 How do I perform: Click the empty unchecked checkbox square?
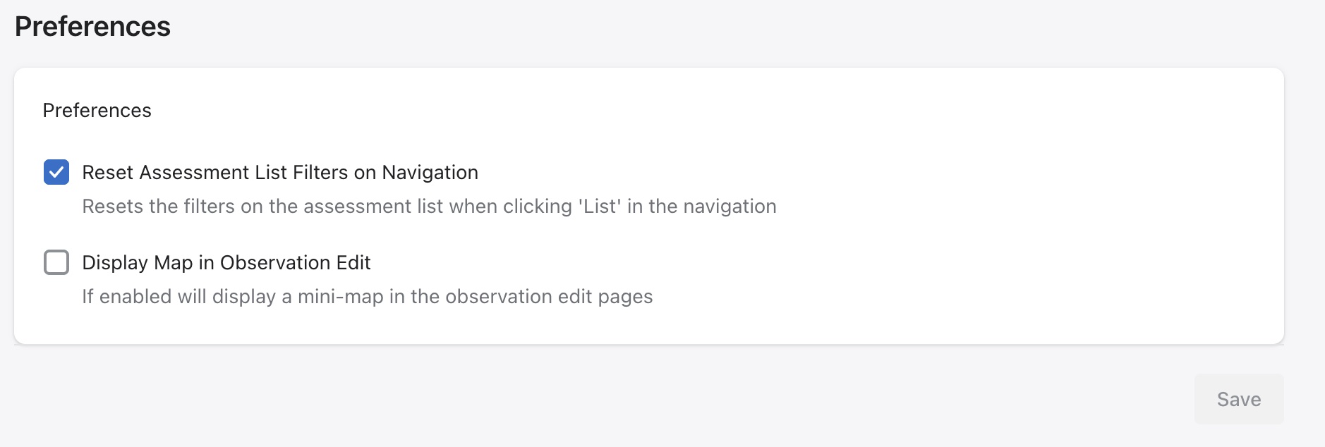tap(56, 262)
